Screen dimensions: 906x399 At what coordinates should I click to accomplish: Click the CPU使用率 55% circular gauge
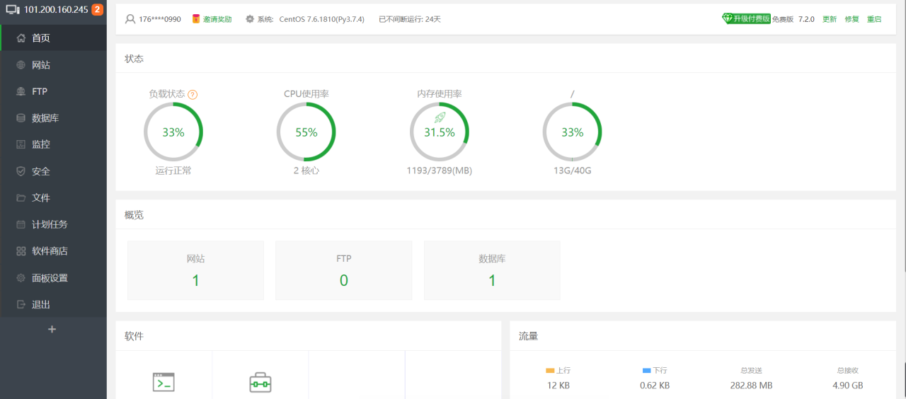(306, 132)
